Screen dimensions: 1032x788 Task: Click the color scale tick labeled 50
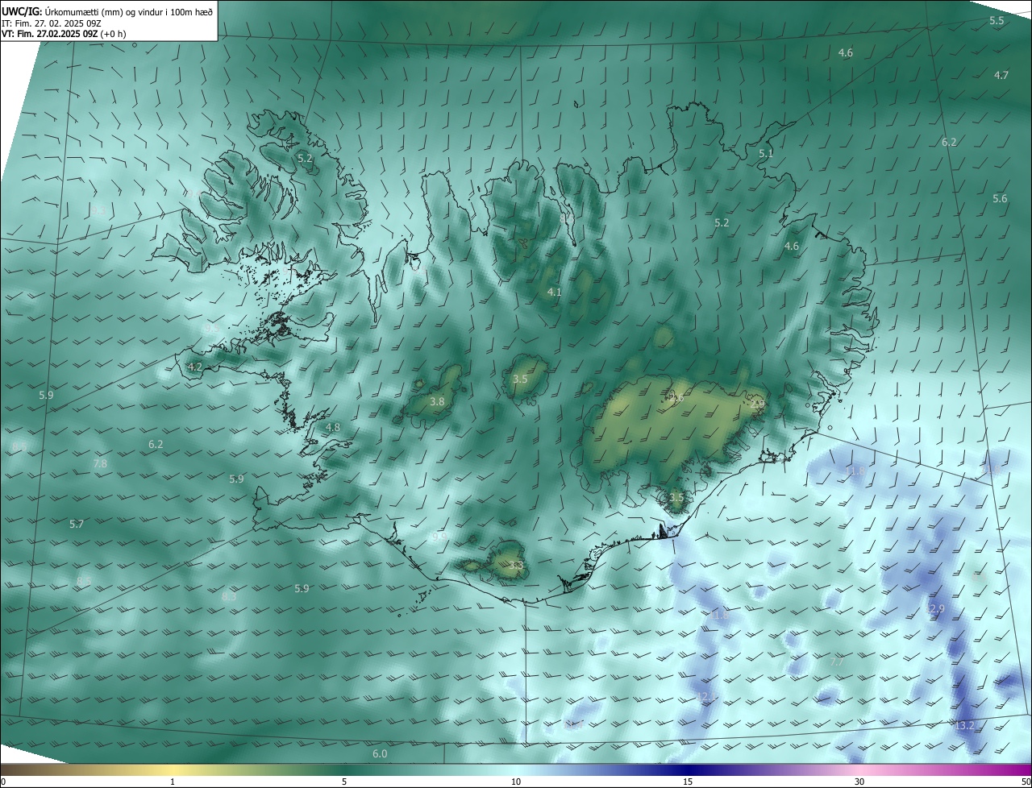pyautogui.click(x=1026, y=782)
